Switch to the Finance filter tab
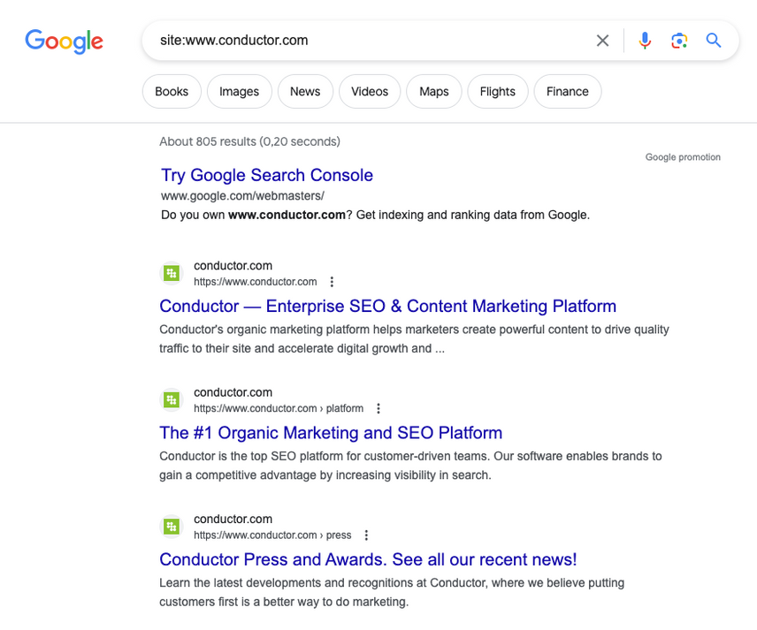 pyautogui.click(x=567, y=91)
